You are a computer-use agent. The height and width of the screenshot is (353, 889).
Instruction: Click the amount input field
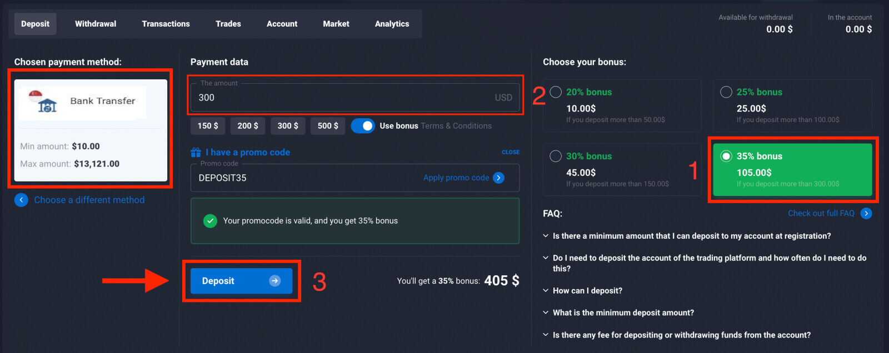(344, 98)
